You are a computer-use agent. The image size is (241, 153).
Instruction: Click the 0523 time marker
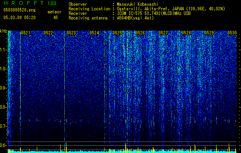pos(71,33)
